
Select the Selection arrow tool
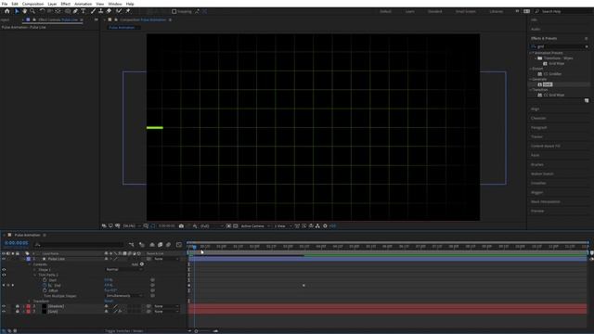point(17,11)
